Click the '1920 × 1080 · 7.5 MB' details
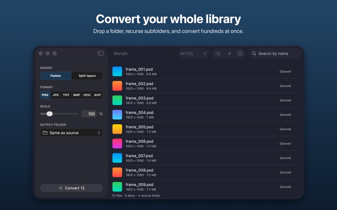Screen dimensions: 337x210 pyautogui.click(x=141, y=175)
